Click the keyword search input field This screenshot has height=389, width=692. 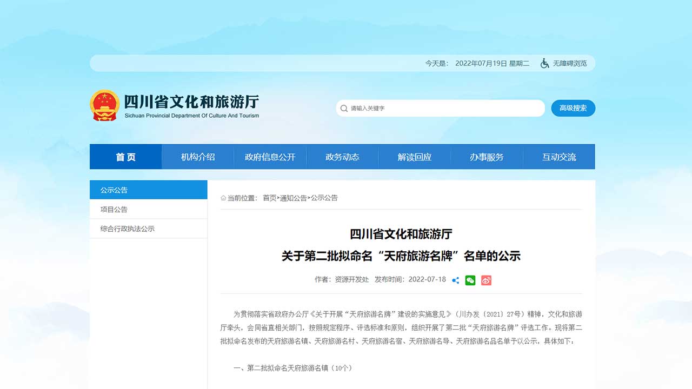438,108
